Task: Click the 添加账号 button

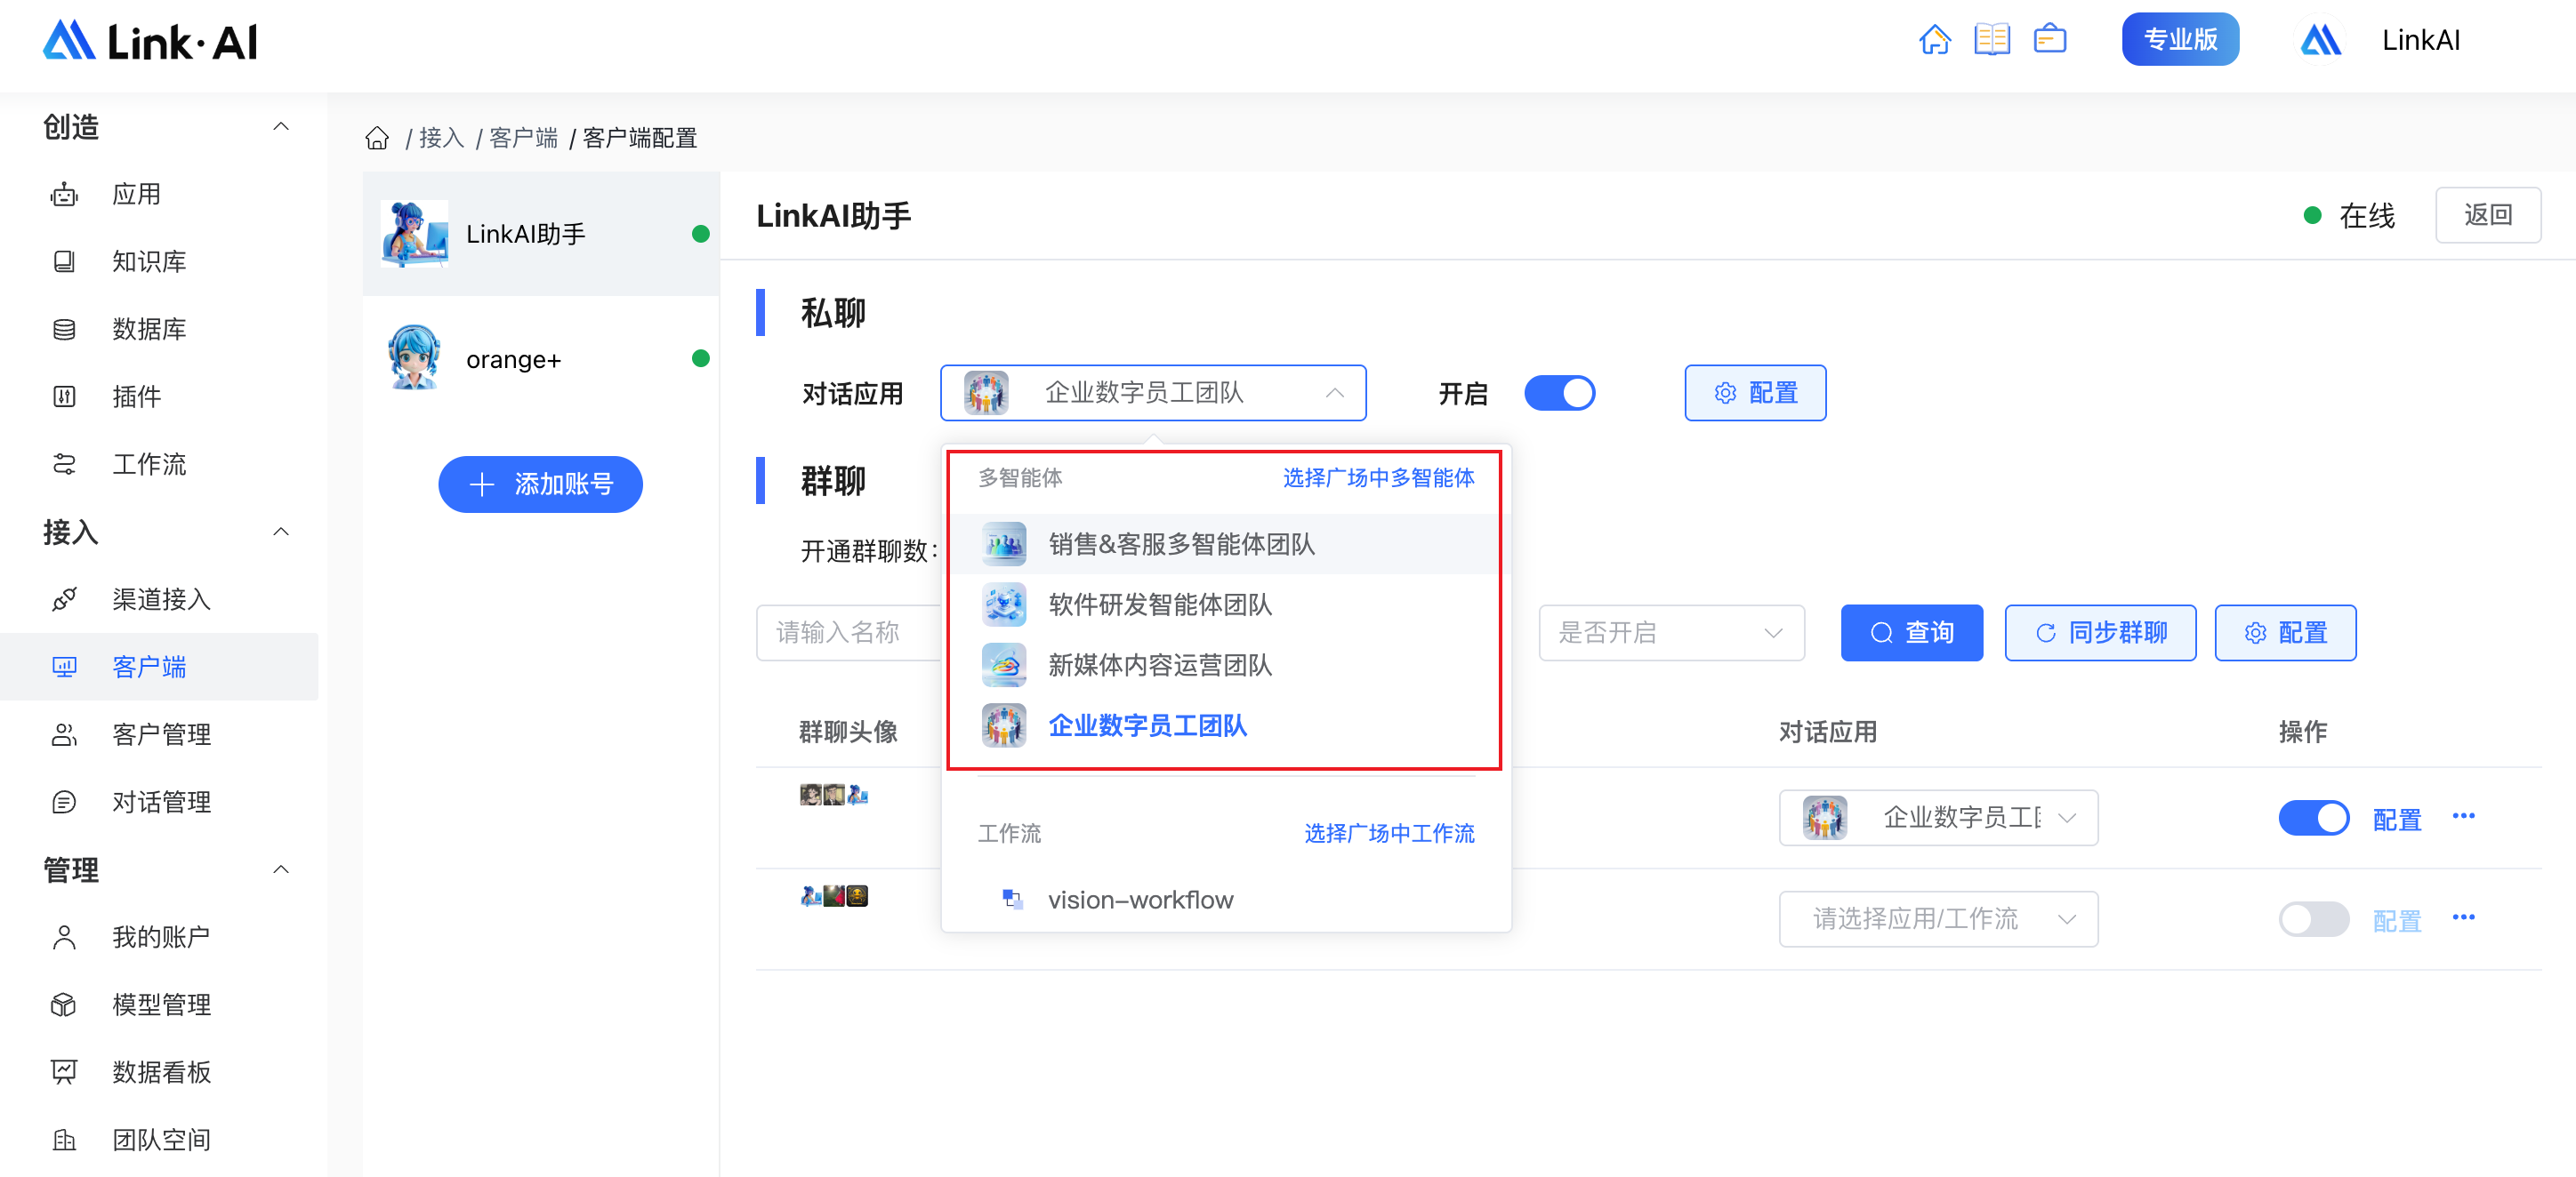Action: coord(540,484)
